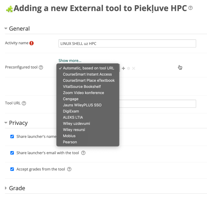Select Wiley resursi option

88,130
